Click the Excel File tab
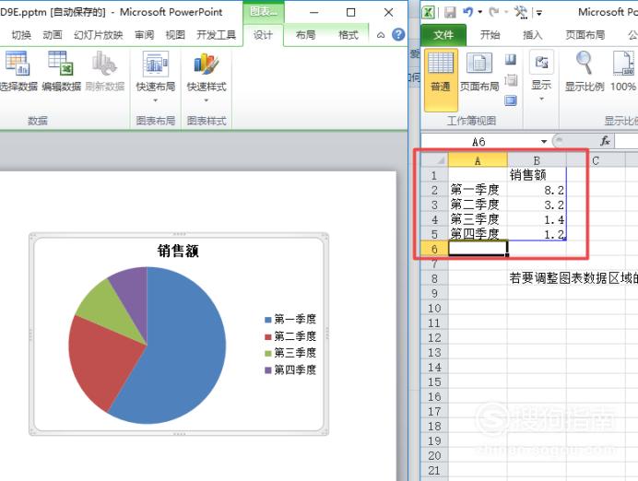Image resolution: width=638 pixels, height=481 pixels. click(x=443, y=35)
